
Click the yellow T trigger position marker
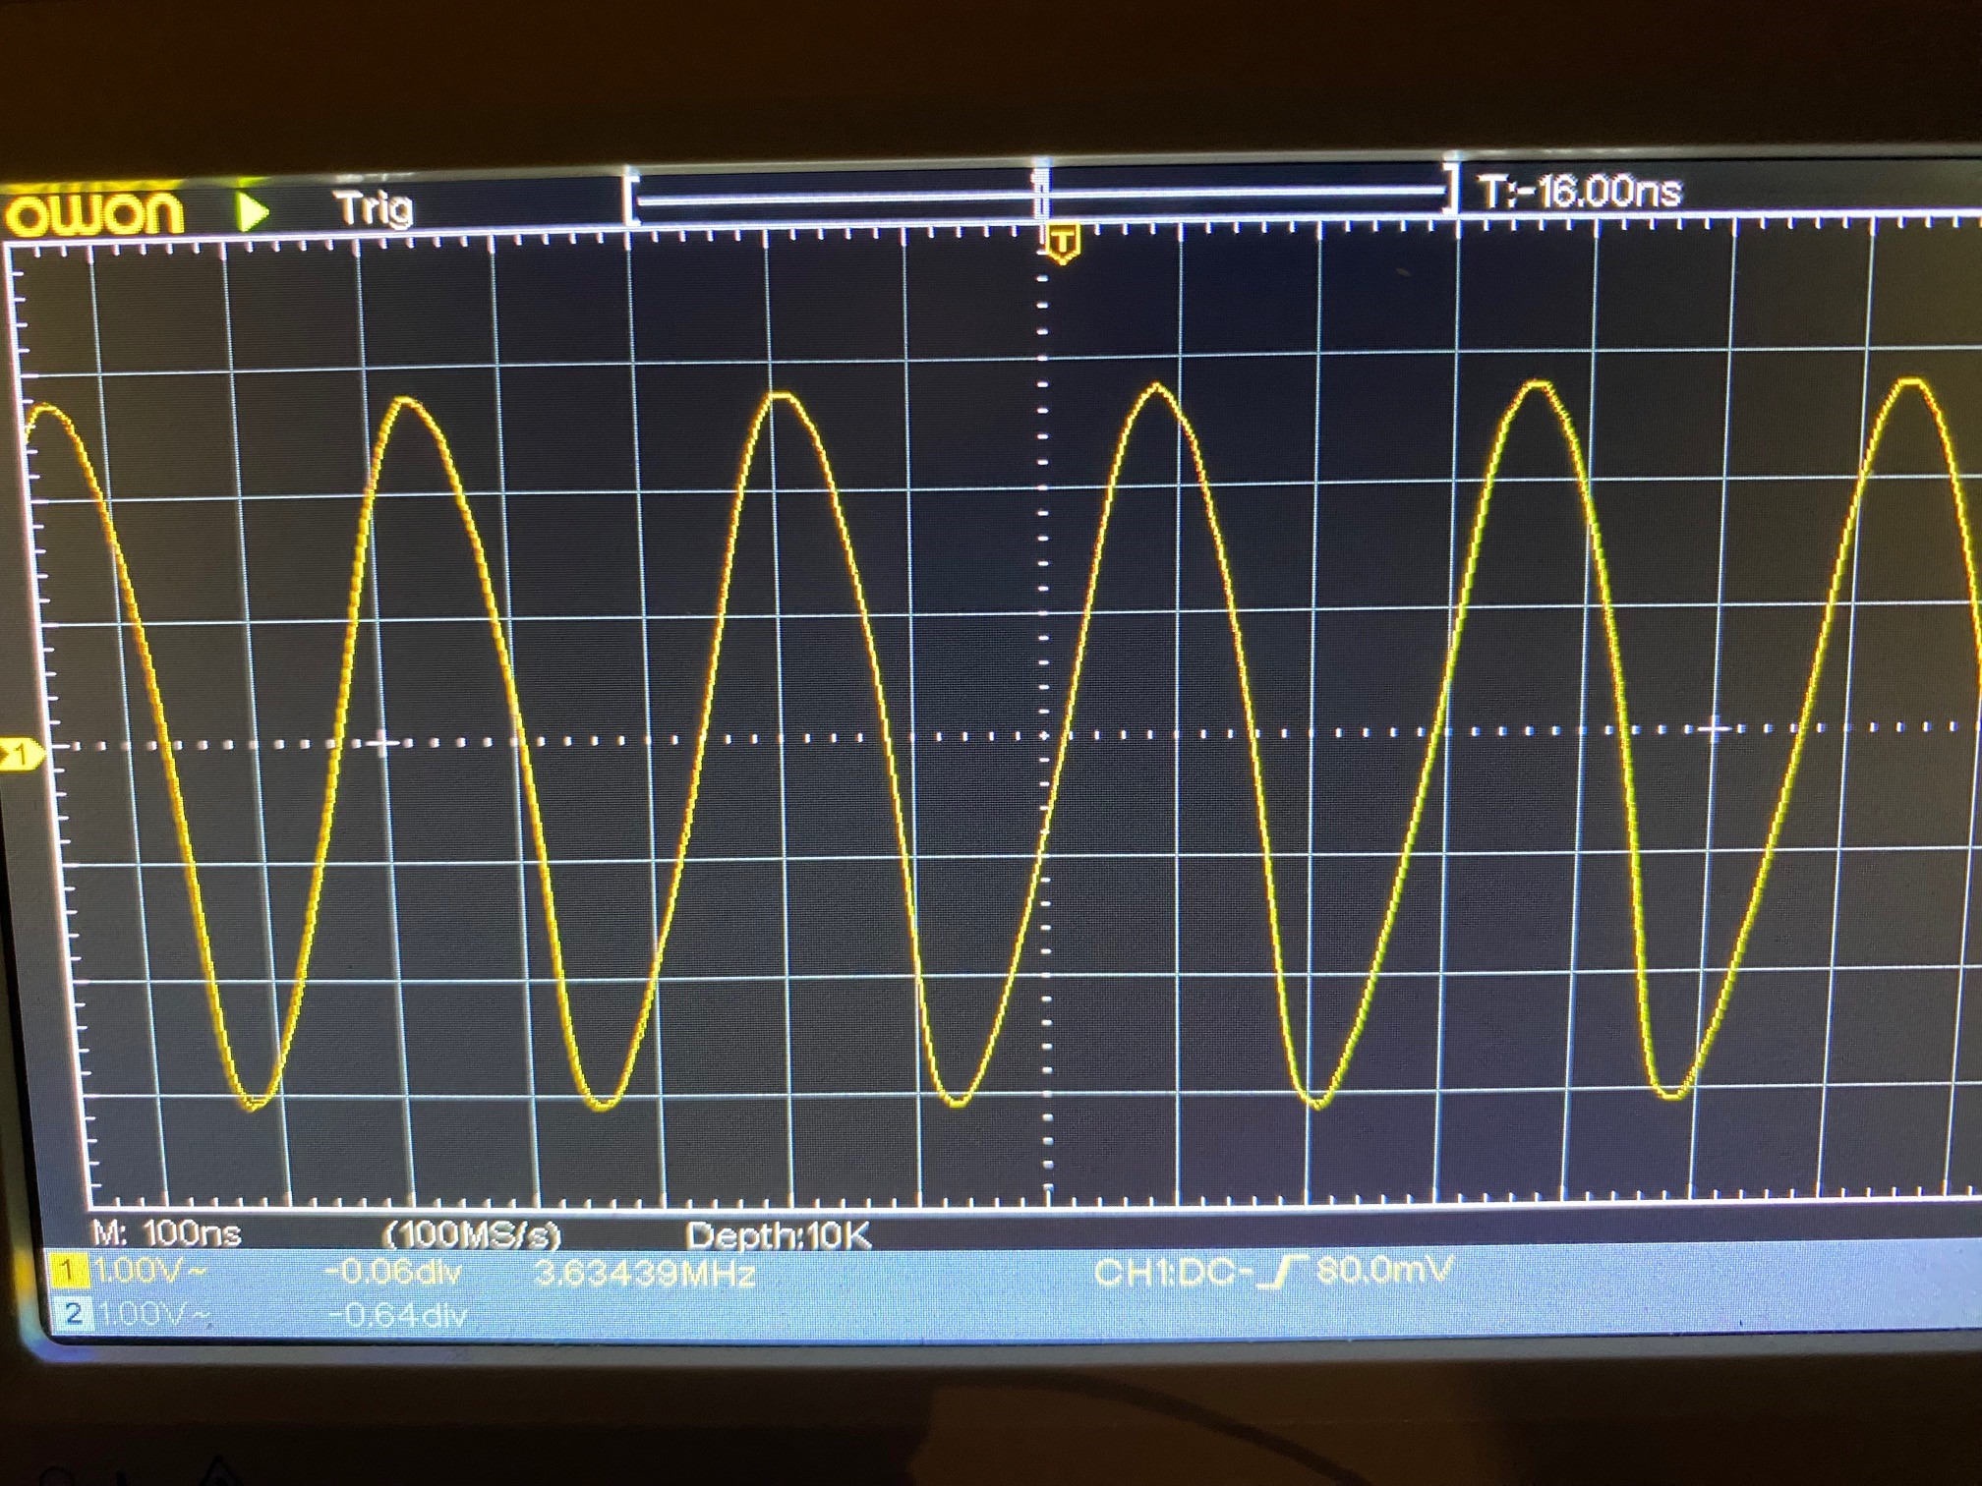tap(1061, 243)
